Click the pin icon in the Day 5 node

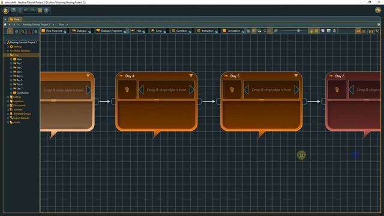[232, 89]
